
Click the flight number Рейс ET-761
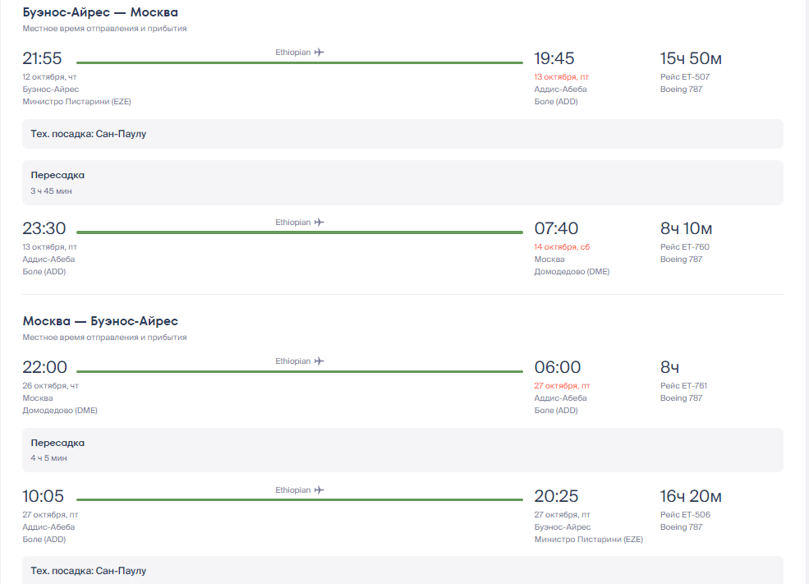683,386
